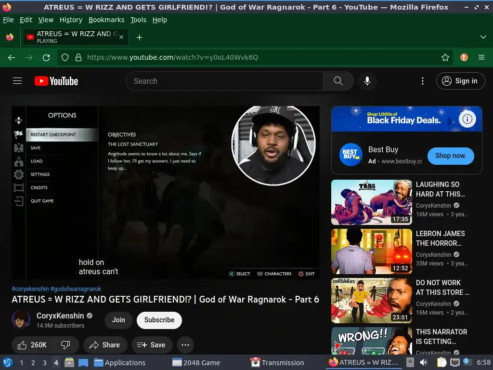Go to the YouTube home logo
The height and width of the screenshot is (370, 493).
point(56,81)
